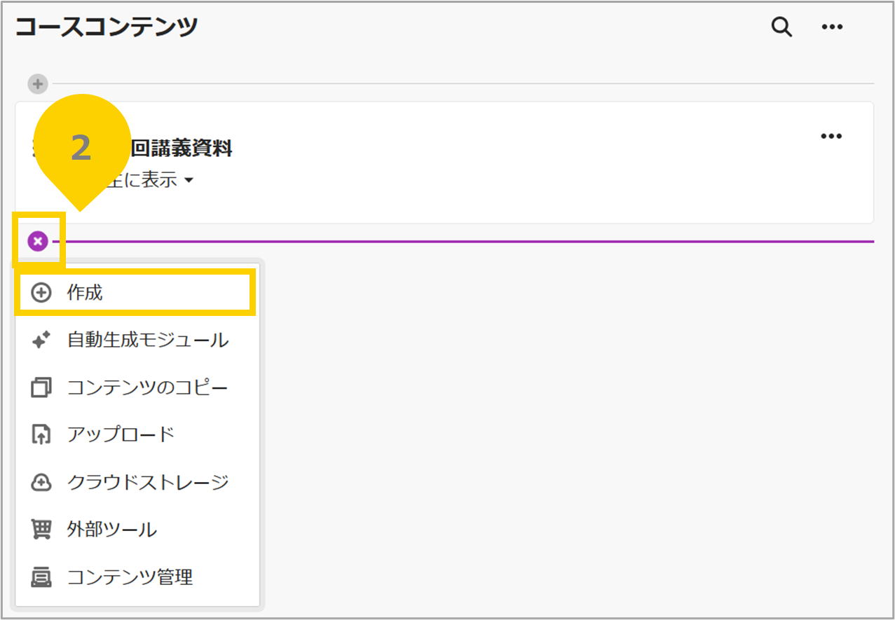The image size is (895, 620).
Task: Click the gray plus add-content icon above the card
Action: click(38, 84)
